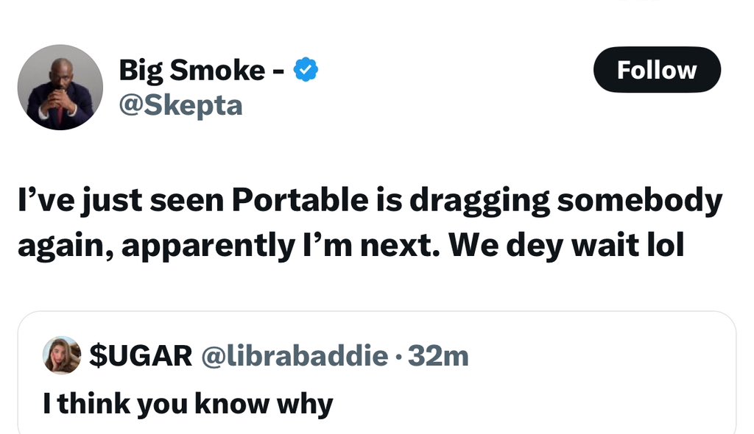The width and height of the screenshot is (754, 434).
Task: Open the @librabaddie handle
Action: click(295, 356)
